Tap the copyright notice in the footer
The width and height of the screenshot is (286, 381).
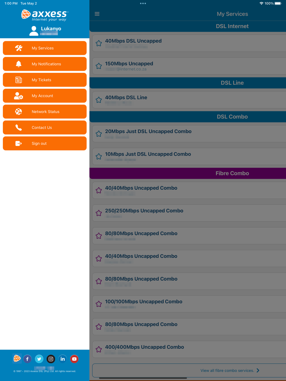coord(45,371)
